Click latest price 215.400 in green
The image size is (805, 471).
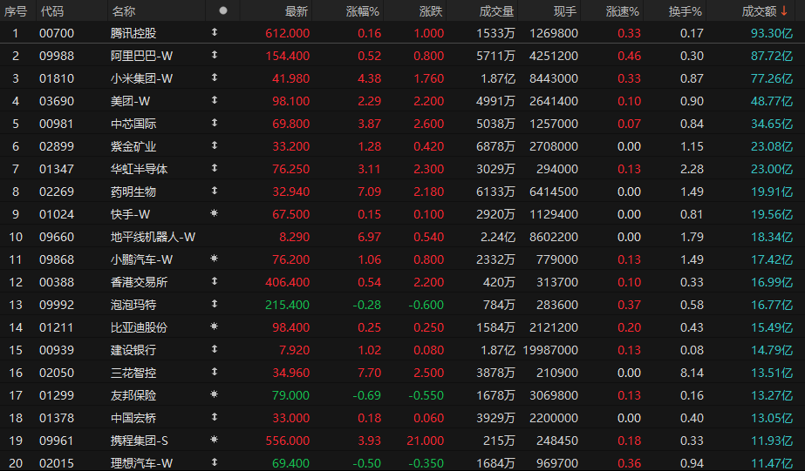[x=288, y=305]
